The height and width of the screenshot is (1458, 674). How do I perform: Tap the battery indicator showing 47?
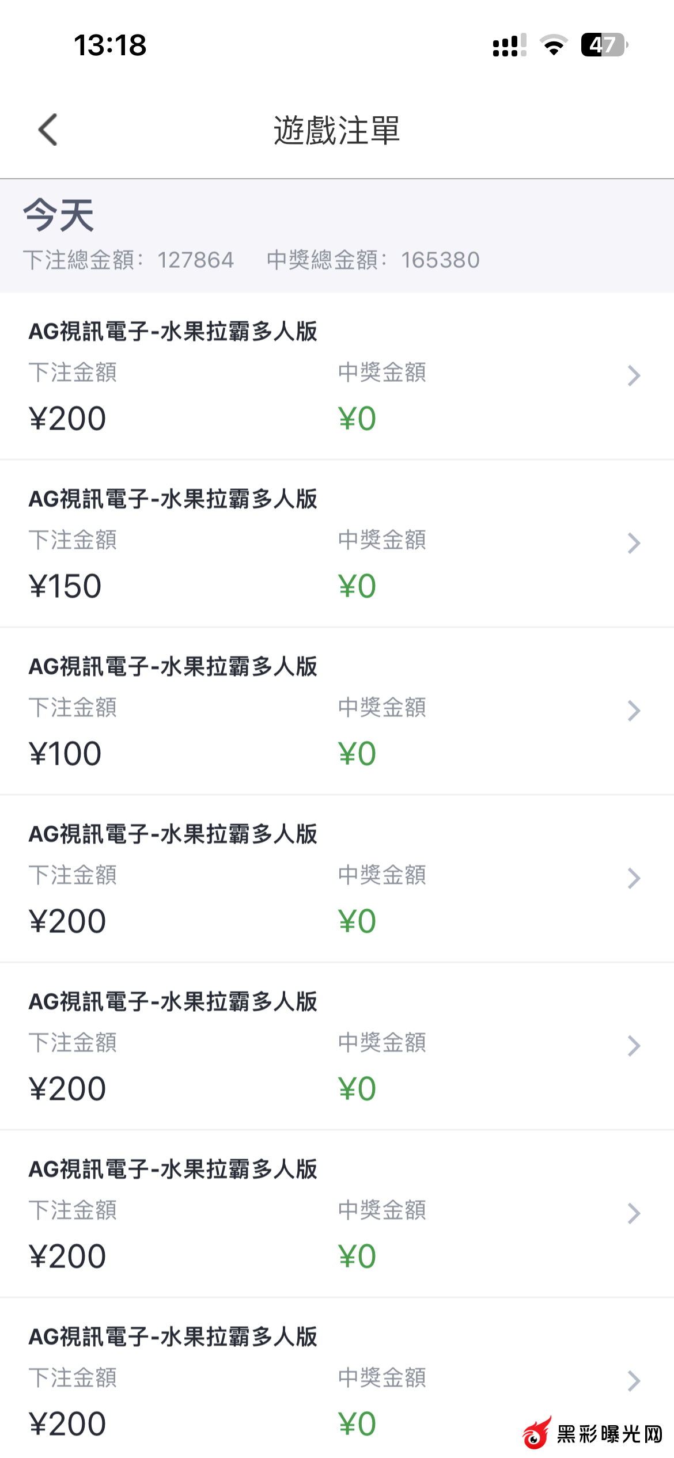coord(604,45)
